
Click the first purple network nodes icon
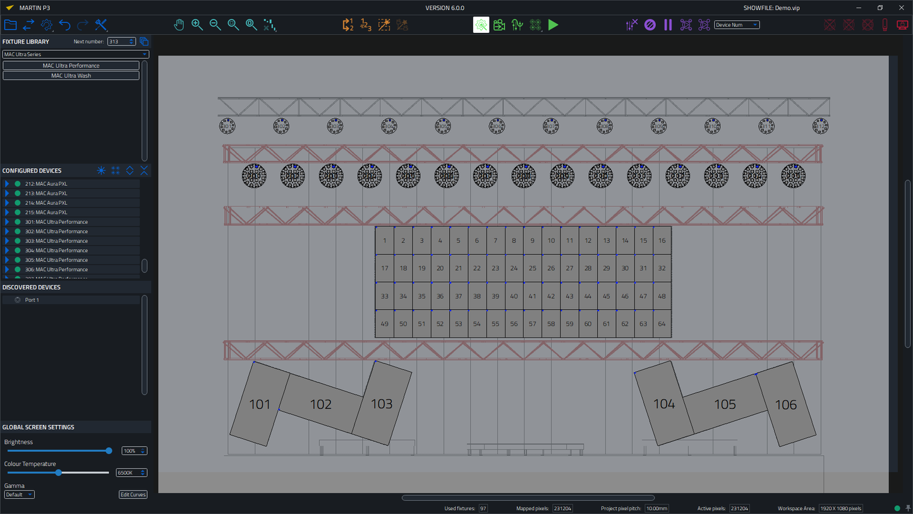pyautogui.click(x=686, y=25)
